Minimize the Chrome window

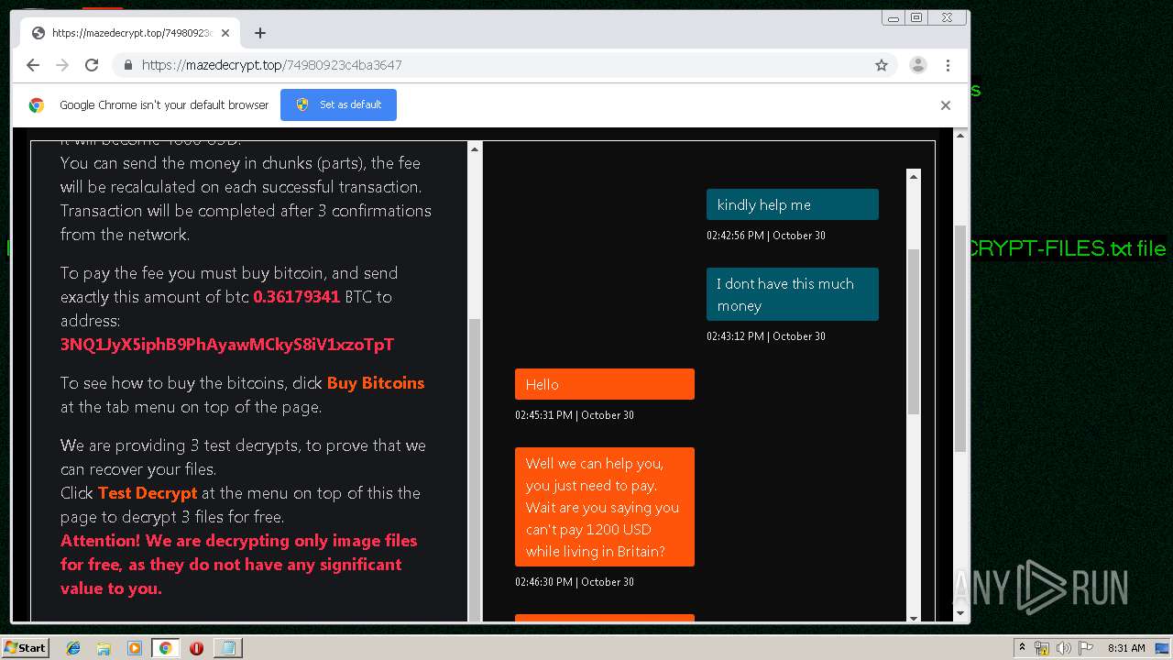coord(893,17)
